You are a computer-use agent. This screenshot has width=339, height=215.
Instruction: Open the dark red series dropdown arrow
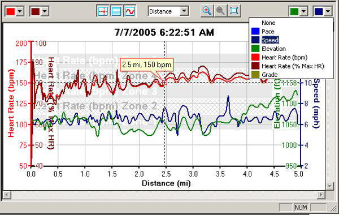(x=45, y=11)
